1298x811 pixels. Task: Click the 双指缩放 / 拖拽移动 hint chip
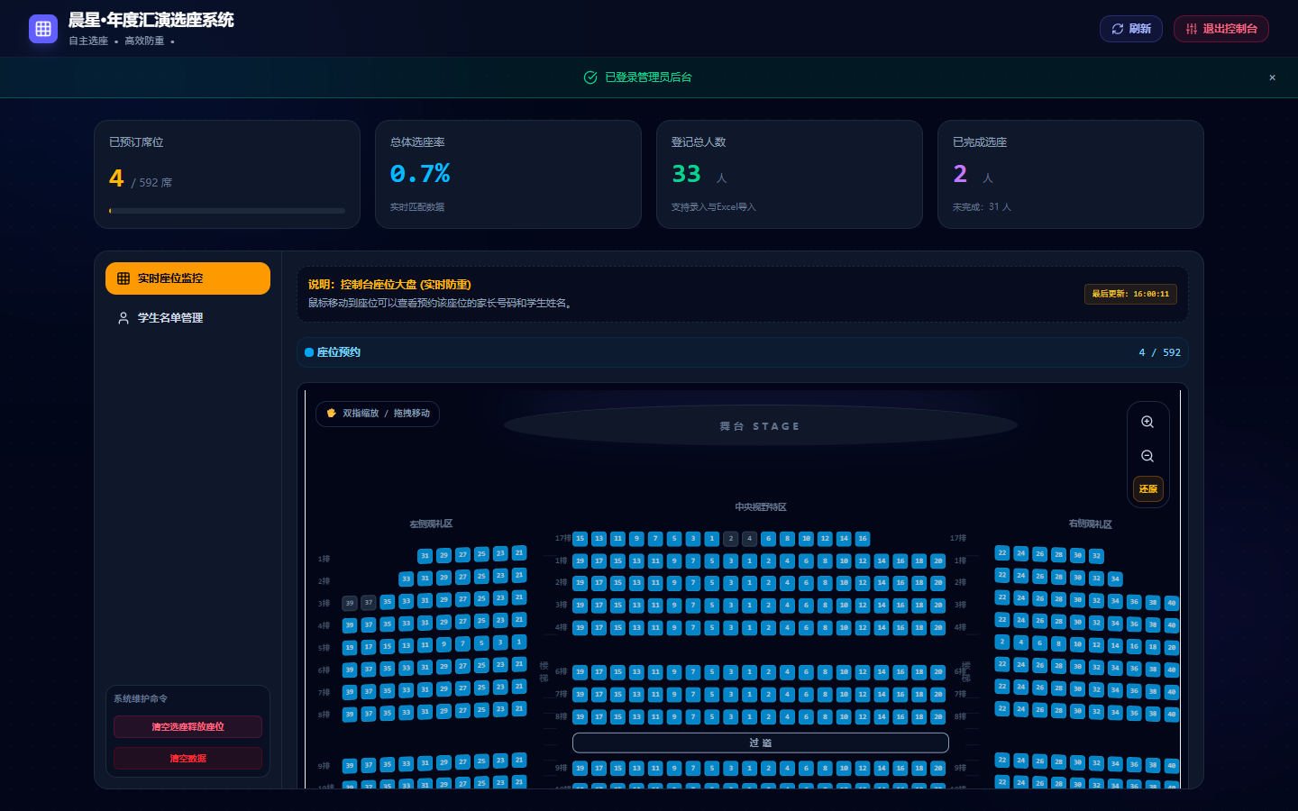(378, 414)
